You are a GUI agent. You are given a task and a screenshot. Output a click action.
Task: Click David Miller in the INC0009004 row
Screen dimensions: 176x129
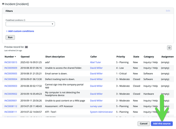tap(96, 79)
